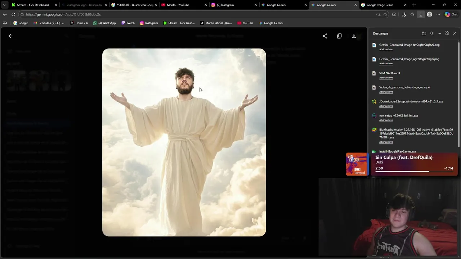Open a new browser tab
This screenshot has height=259, width=461.
click(x=414, y=5)
